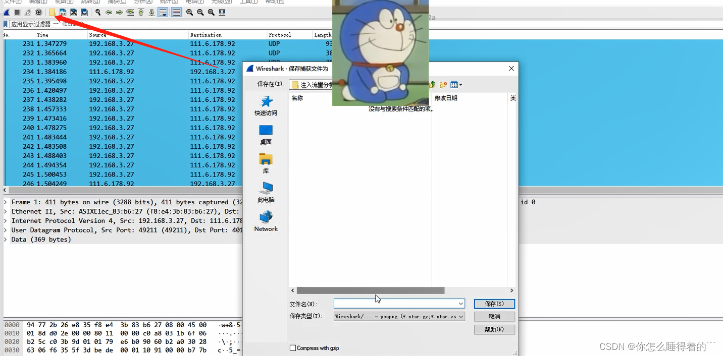Expand the User Datagram Protocol row
The width and height of the screenshot is (723, 356).
(6, 230)
